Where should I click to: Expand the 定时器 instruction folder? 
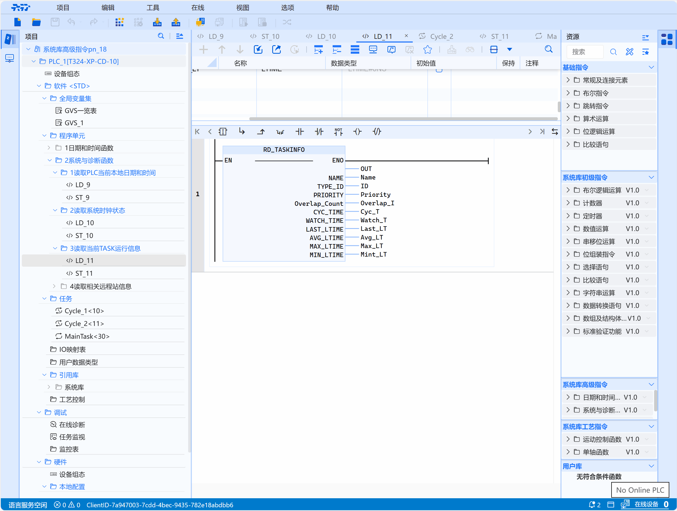point(568,216)
